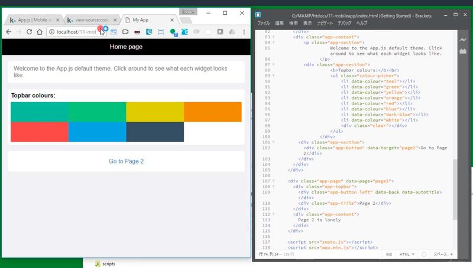
Task: Click the Brackets app icon in title bar
Action: tap(258, 15)
